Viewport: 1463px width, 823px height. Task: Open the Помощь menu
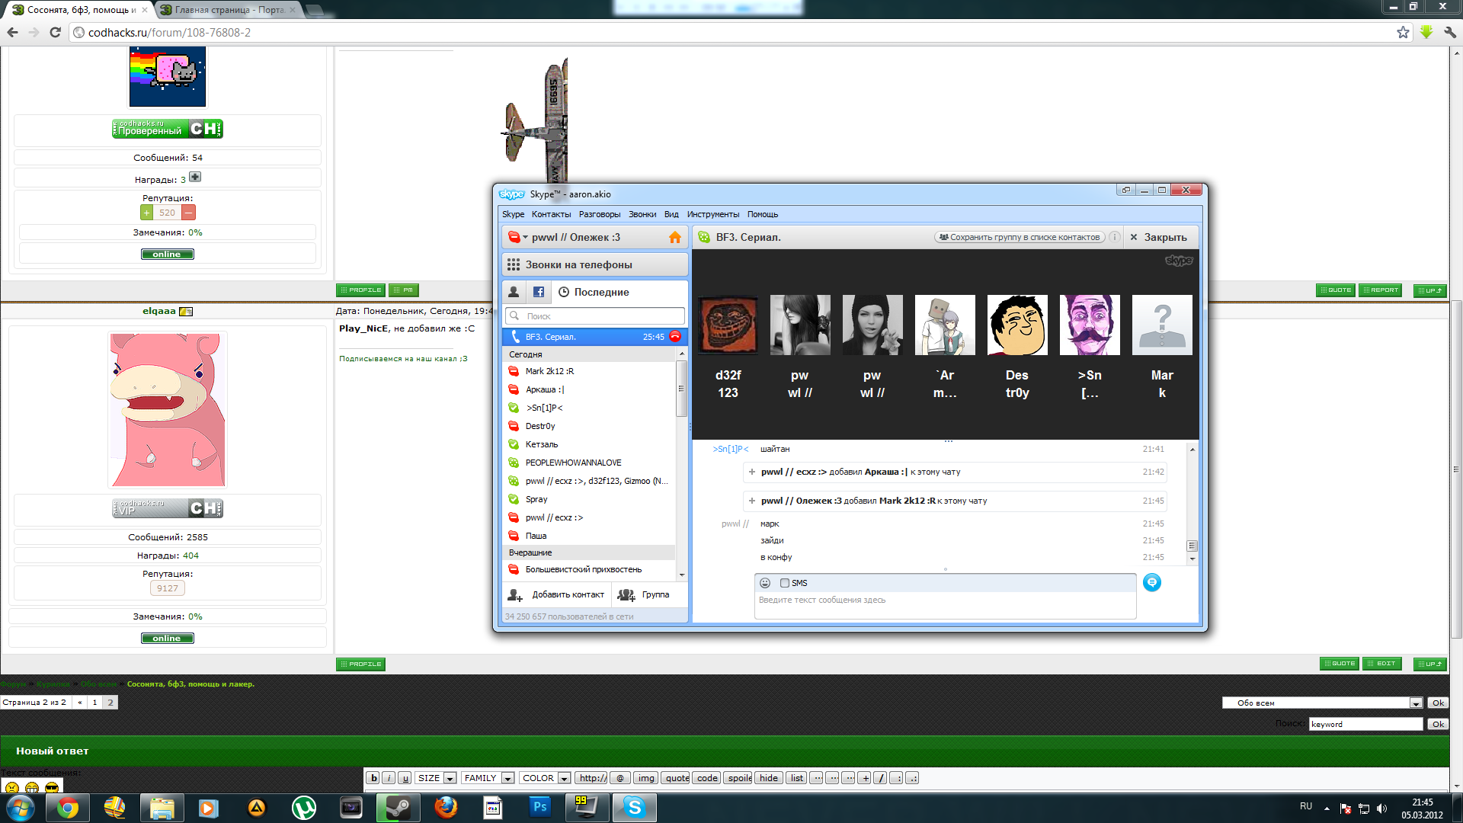763,214
